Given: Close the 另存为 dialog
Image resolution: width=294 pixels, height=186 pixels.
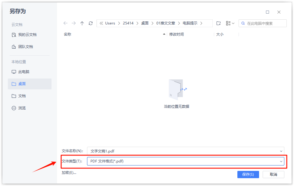Looking at the screenshot, I should (279, 12).
